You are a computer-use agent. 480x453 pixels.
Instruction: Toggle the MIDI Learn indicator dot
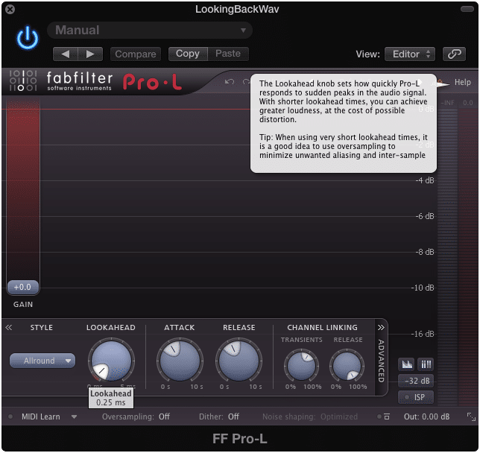click(x=10, y=416)
